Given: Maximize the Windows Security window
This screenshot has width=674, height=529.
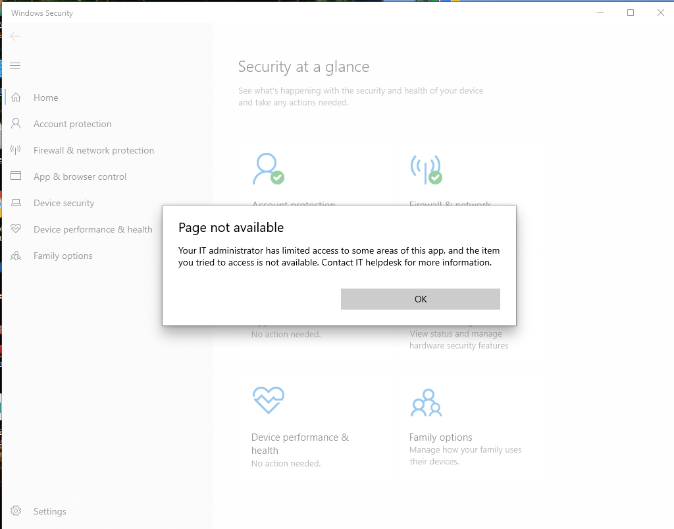Looking at the screenshot, I should (x=631, y=13).
